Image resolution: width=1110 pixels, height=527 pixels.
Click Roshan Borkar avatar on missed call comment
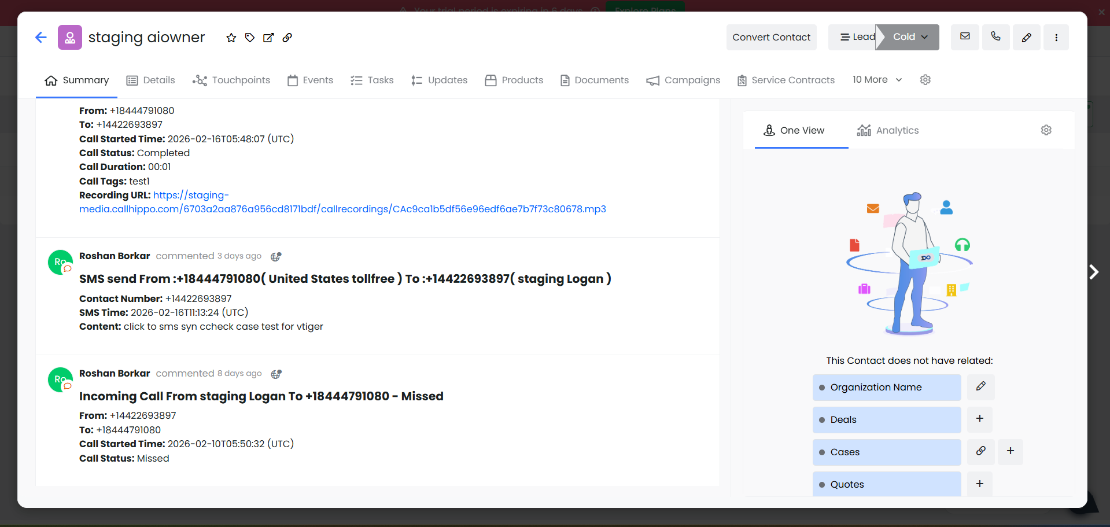(60, 379)
